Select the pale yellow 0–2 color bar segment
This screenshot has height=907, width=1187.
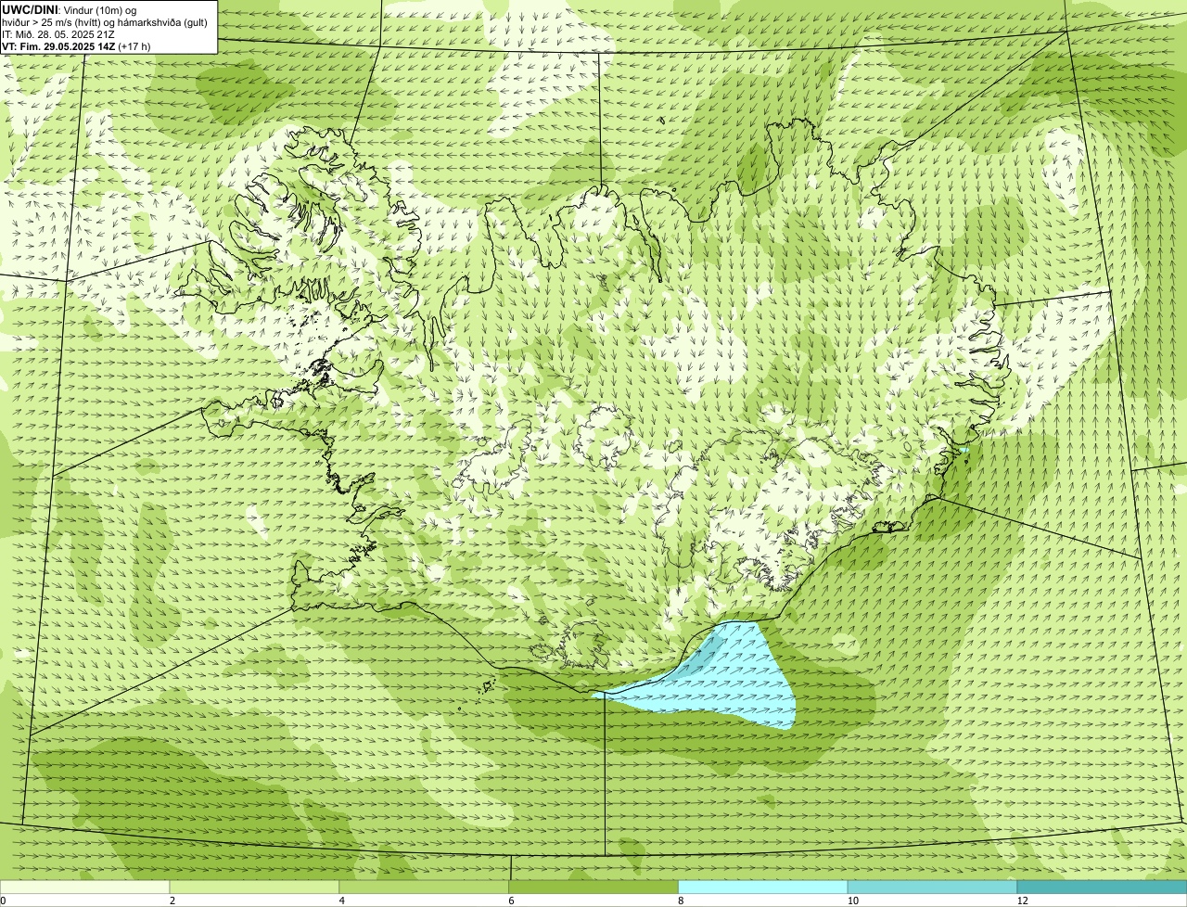pyautogui.click(x=85, y=887)
